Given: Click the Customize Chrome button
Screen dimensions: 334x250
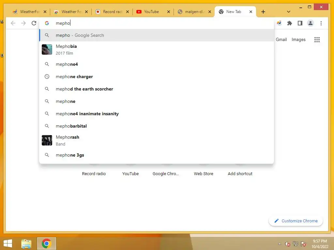Looking at the screenshot, I should click(x=296, y=221).
